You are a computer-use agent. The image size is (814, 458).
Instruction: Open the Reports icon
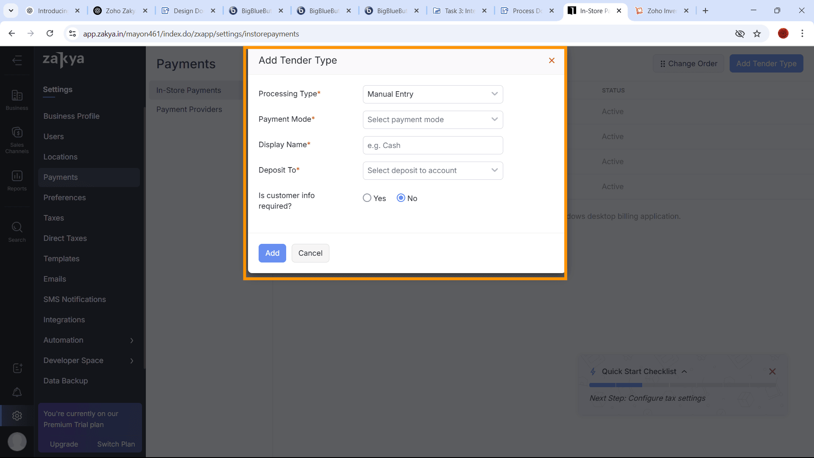17,181
